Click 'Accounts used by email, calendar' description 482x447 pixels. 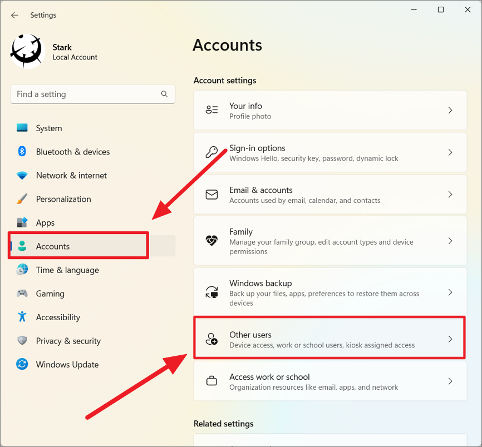tap(305, 201)
